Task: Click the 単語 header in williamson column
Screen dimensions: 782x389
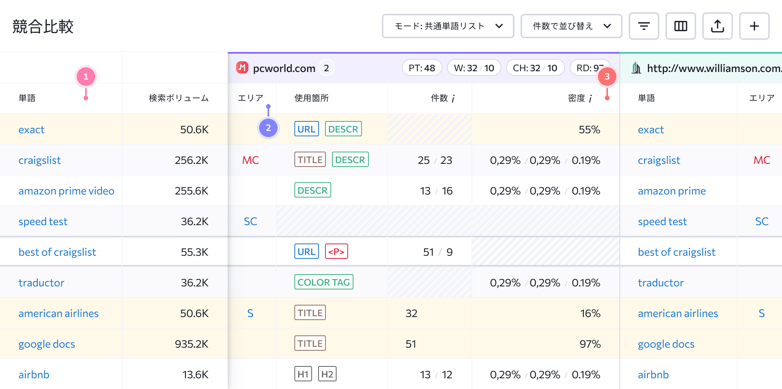Action: point(646,98)
